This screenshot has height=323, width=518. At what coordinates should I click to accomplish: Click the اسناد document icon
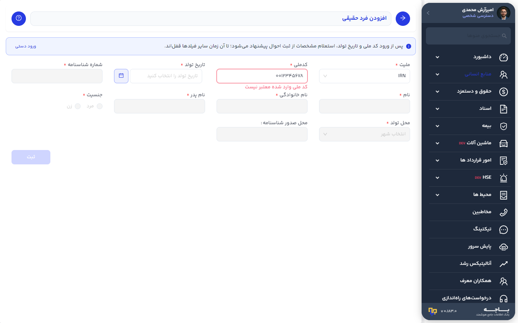(504, 109)
